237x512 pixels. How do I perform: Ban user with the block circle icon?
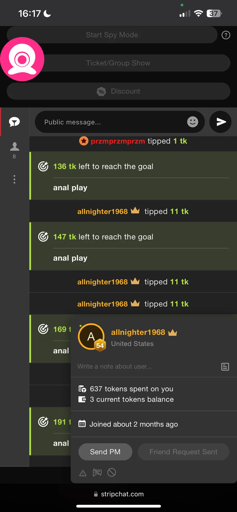point(112,472)
